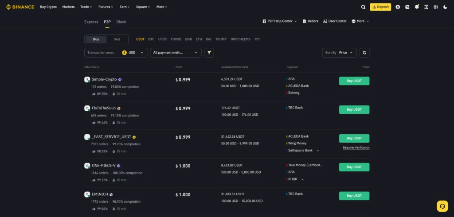
Task: Open the support headset chat icon
Action: coord(442,206)
